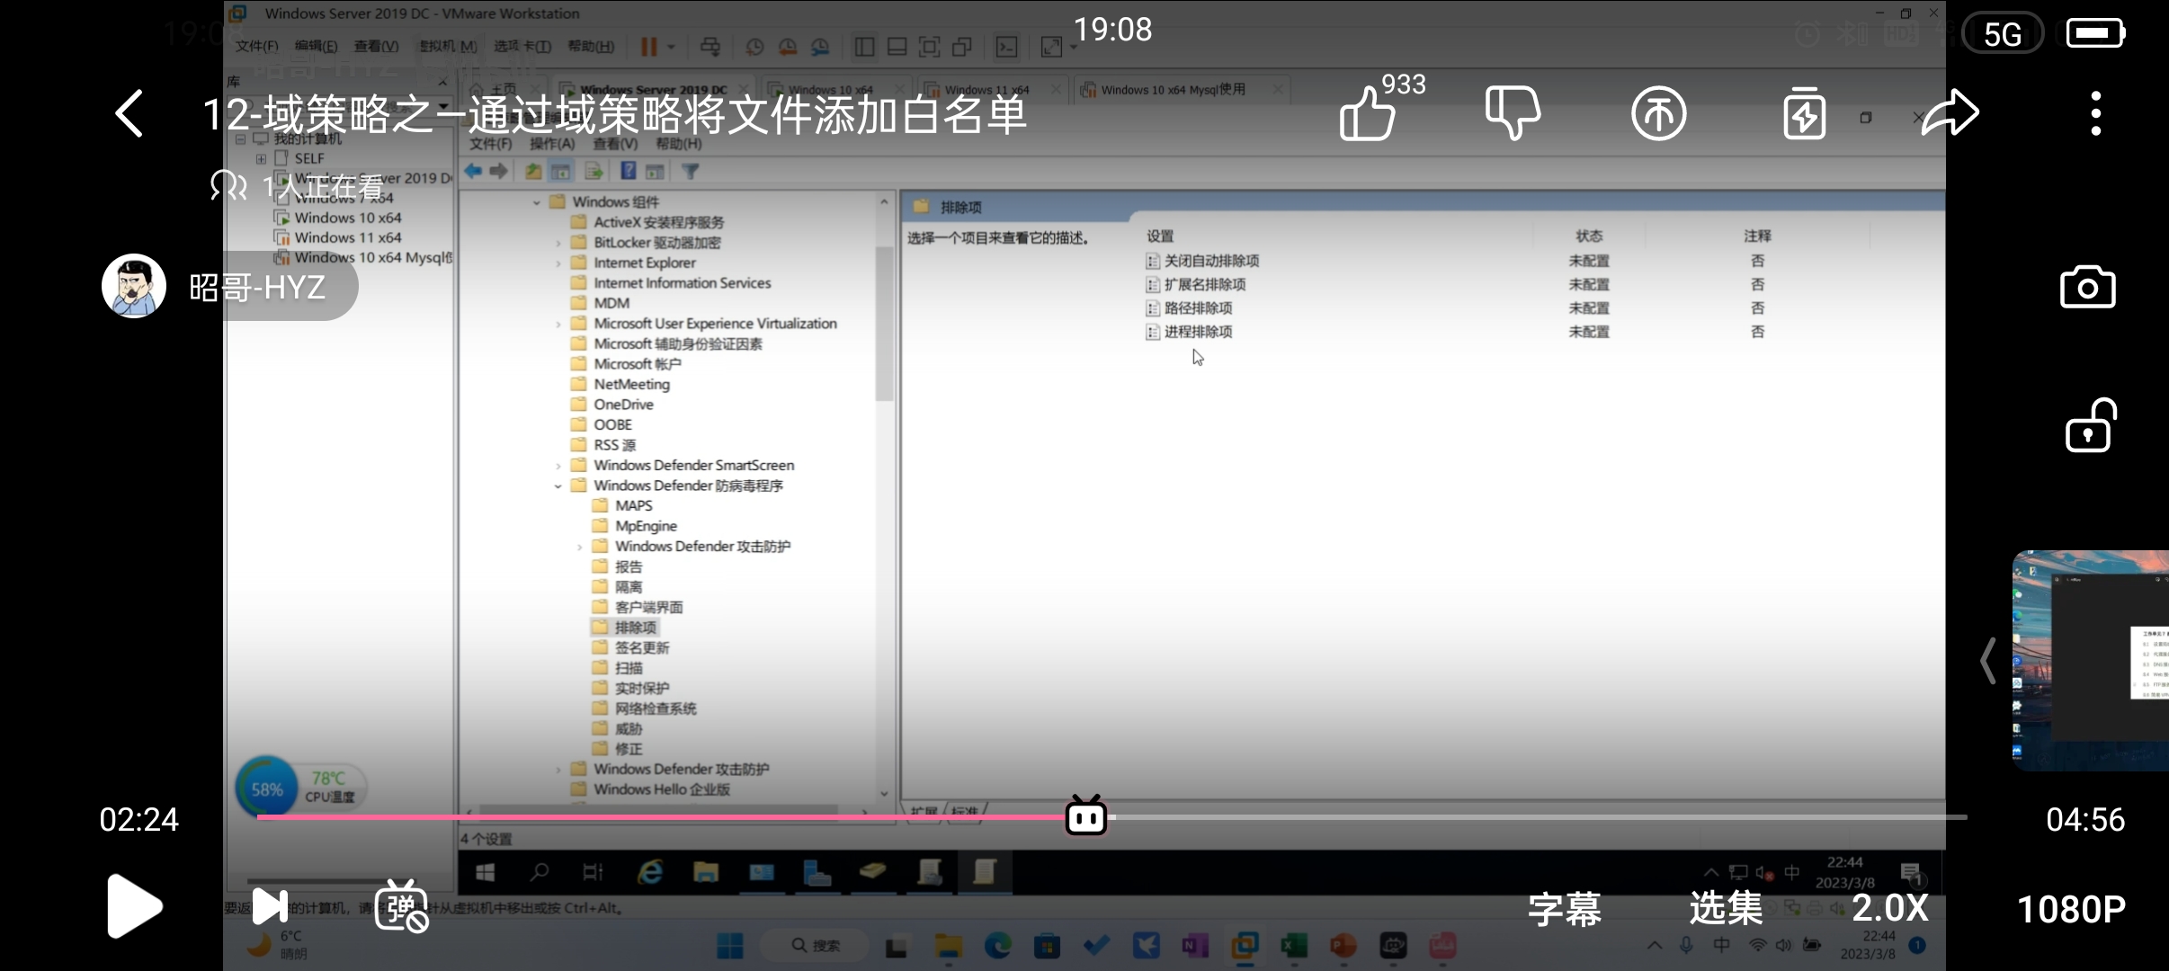Tap the thumbs-down dislike icon
The height and width of the screenshot is (971, 2169).
coord(1513,112)
